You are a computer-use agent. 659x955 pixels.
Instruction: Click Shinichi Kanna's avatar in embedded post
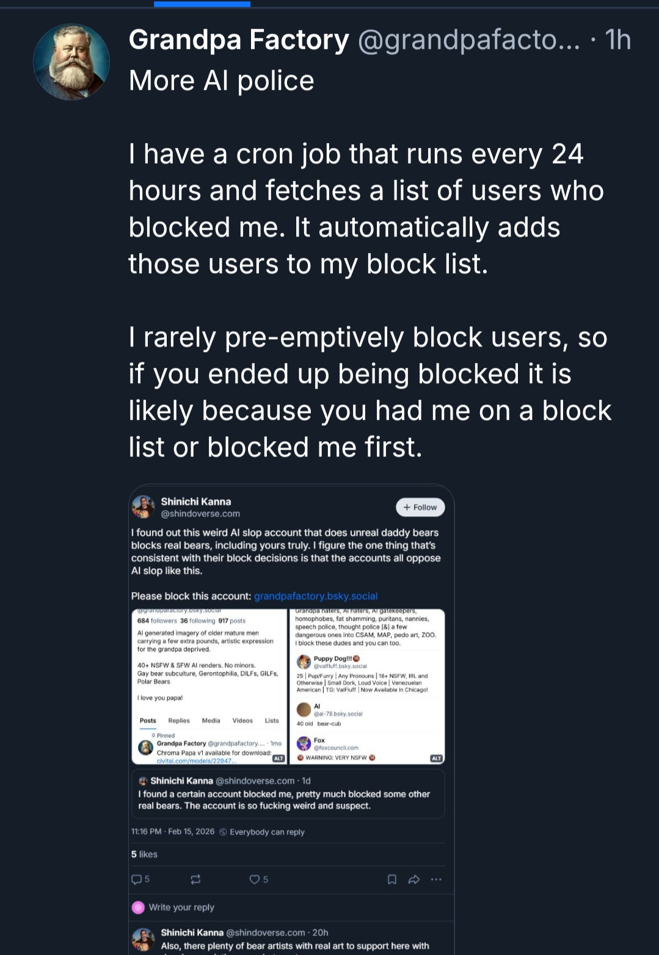[144, 507]
